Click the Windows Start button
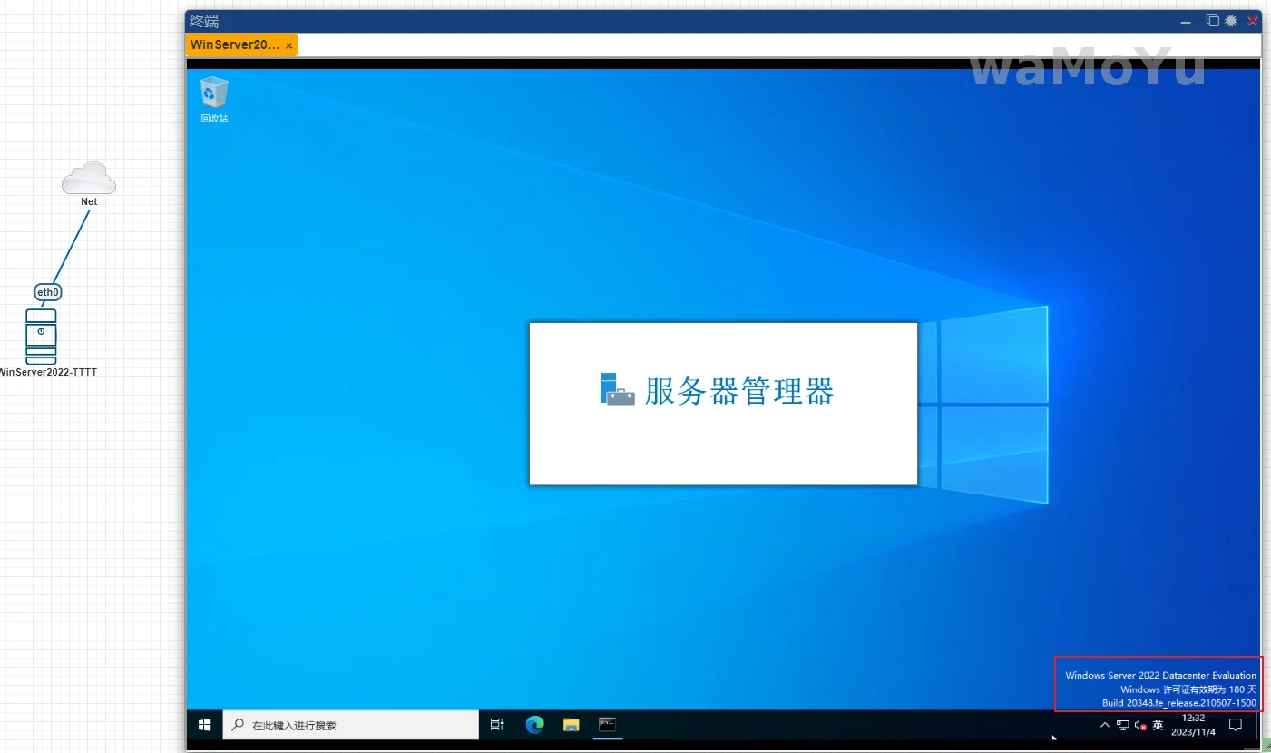The image size is (1271, 753). (205, 725)
